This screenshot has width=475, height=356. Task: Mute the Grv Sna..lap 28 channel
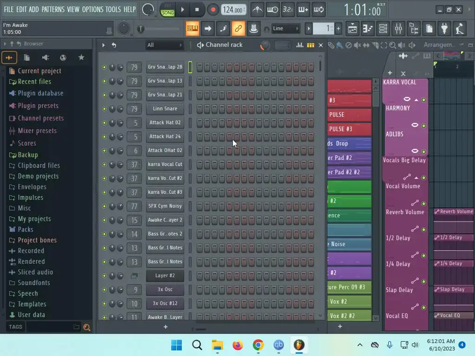coord(104,67)
